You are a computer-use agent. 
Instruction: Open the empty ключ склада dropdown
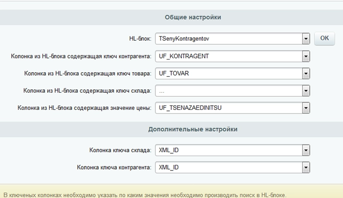pyautogui.click(x=232, y=91)
